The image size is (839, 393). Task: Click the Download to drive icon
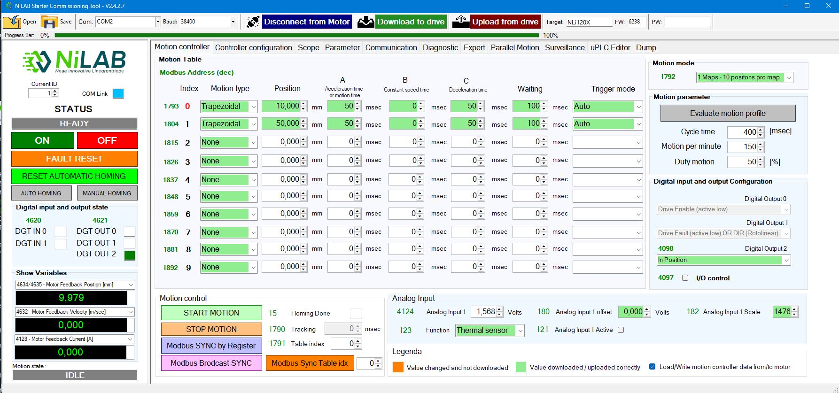[365, 22]
